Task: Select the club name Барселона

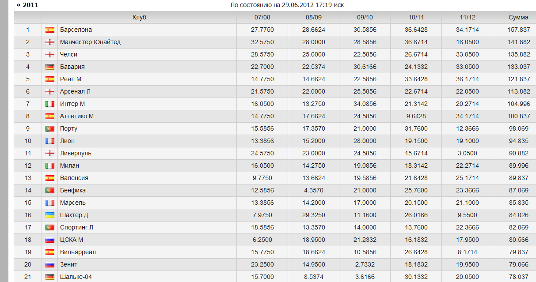Action: point(76,30)
